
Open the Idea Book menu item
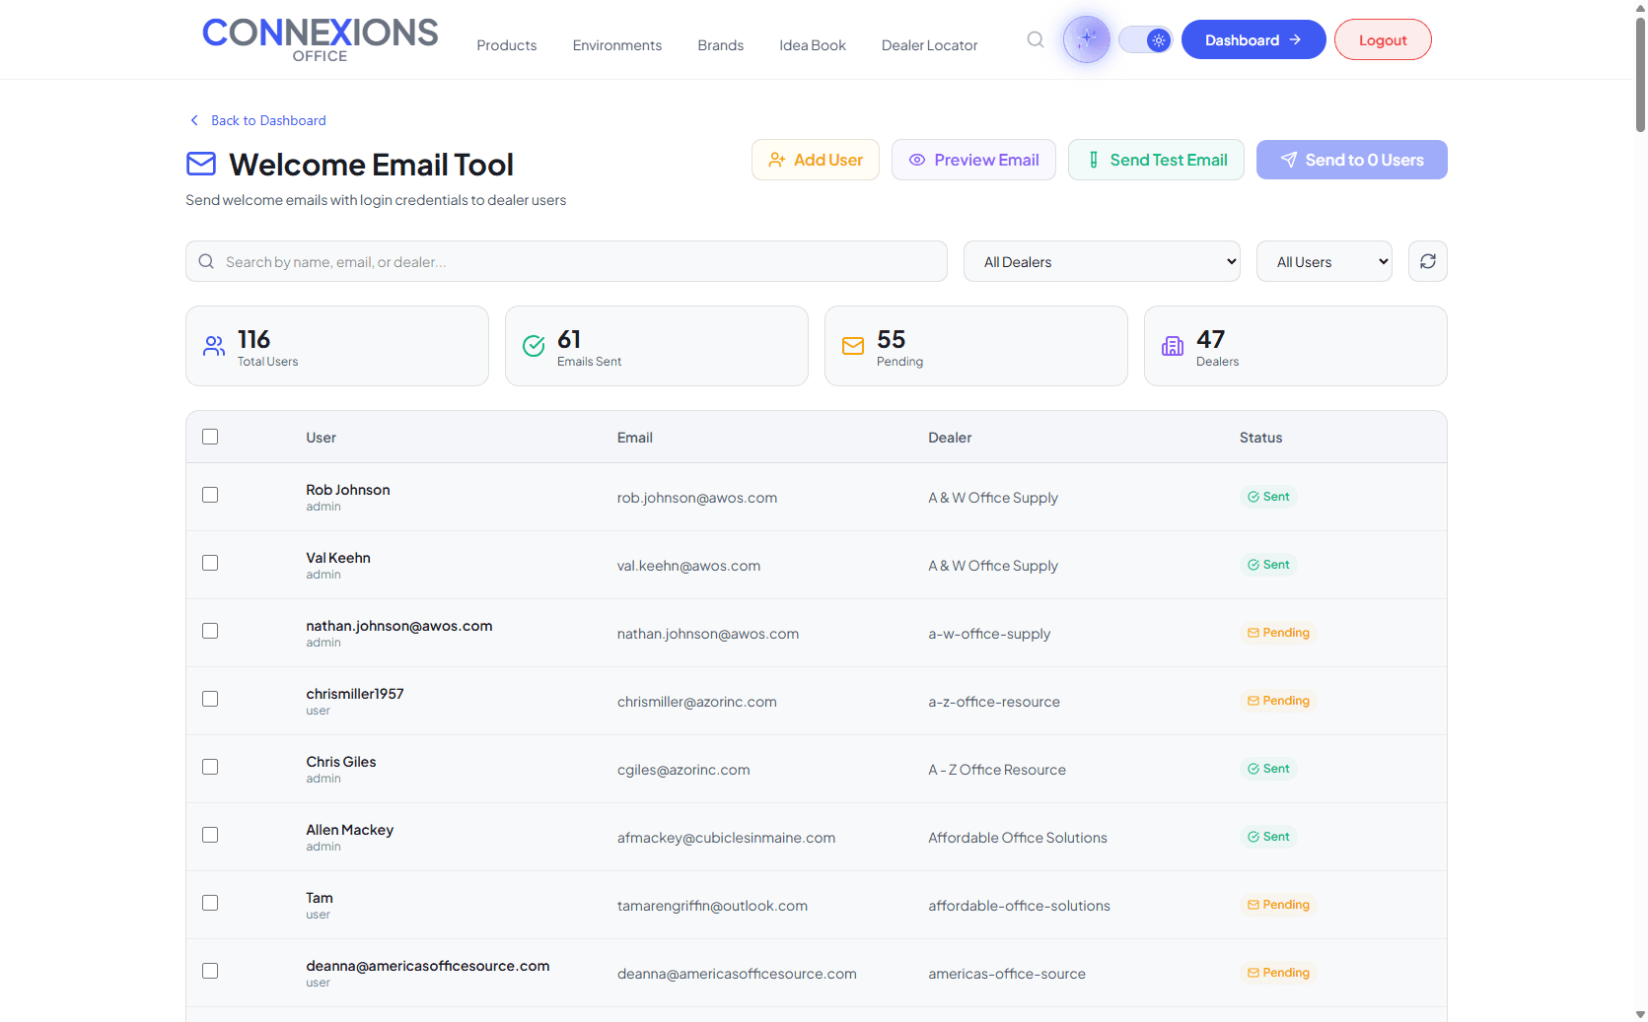[812, 44]
